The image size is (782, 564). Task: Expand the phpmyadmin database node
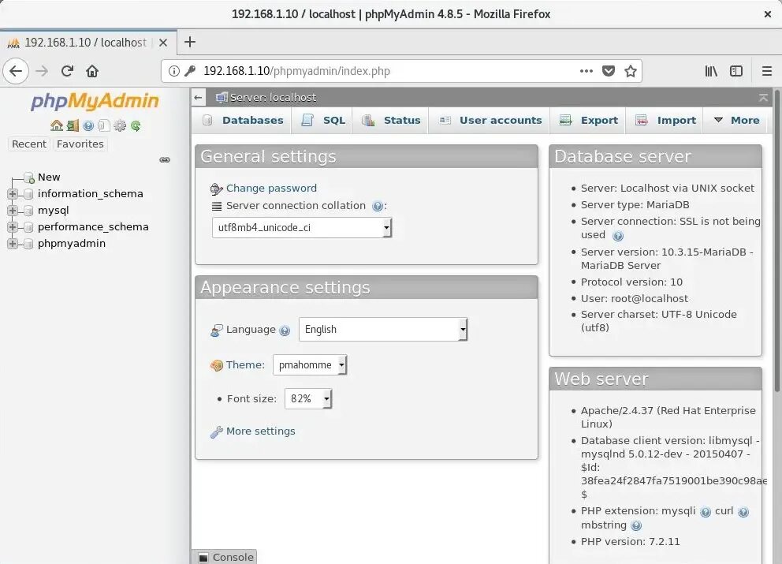[13, 244]
